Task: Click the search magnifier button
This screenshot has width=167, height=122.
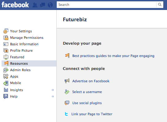Action: [x=160, y=5]
